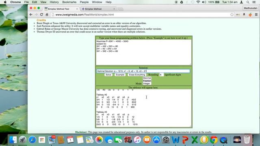Select Decimal mode option

tap(147, 78)
